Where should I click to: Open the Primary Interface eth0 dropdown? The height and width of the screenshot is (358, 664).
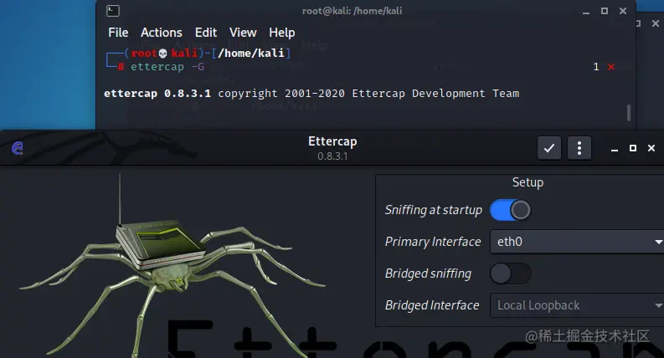pyautogui.click(x=577, y=242)
